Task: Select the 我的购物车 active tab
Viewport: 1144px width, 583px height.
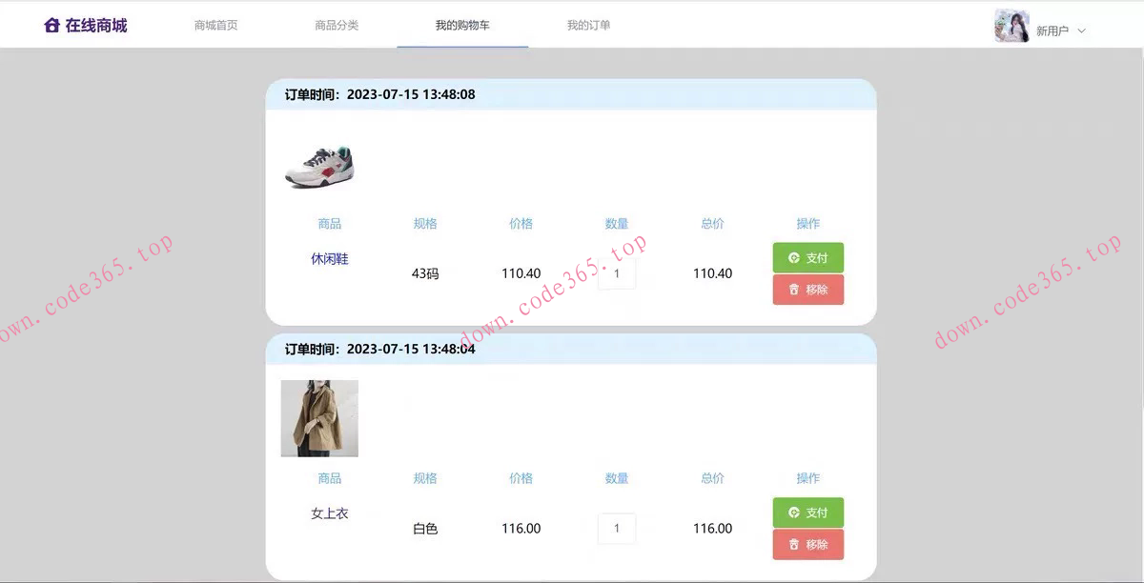Action: click(462, 26)
